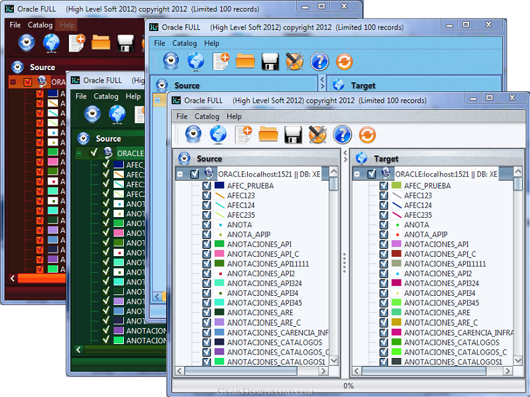530x397 pixels.
Task: Open Help menu in the green window
Action: pyautogui.click(x=133, y=96)
